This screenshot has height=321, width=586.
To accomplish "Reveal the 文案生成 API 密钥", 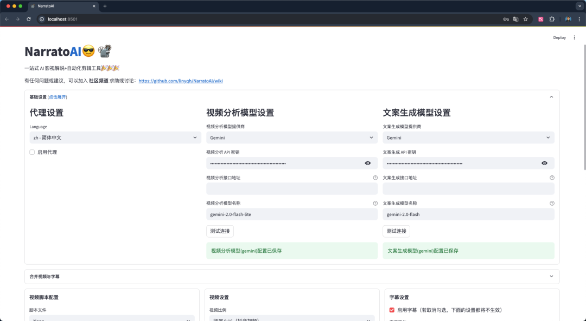I will 545,163.
